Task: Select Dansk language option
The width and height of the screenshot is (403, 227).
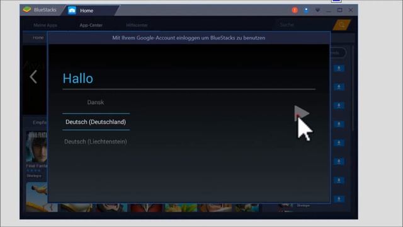Action: [96, 102]
